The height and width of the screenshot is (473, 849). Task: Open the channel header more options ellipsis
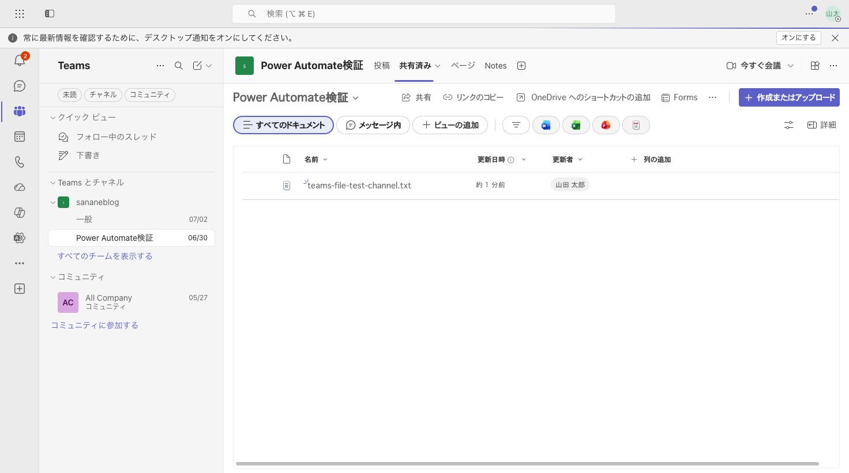click(x=833, y=66)
